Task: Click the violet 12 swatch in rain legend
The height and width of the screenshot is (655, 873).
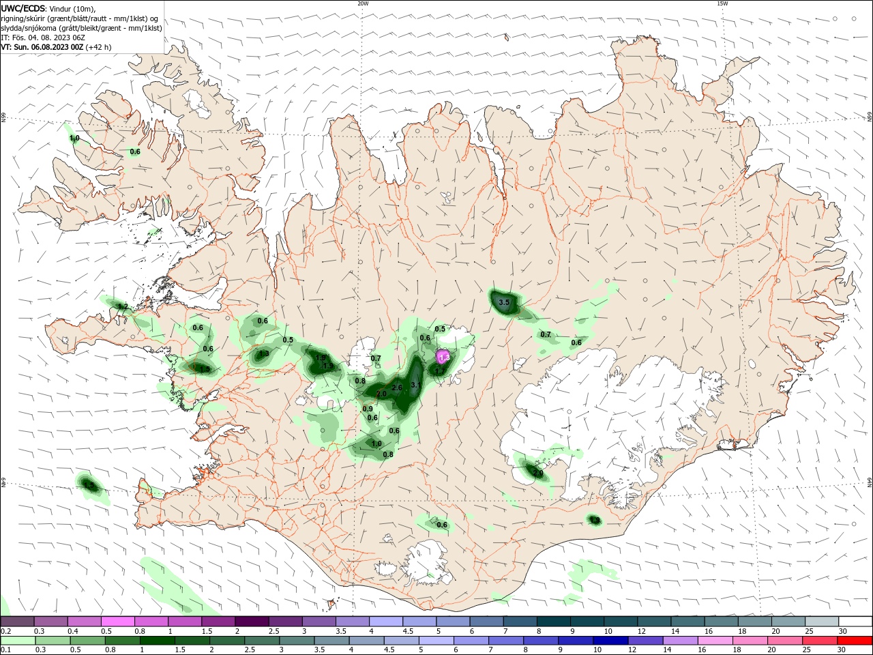Action: [x=645, y=641]
